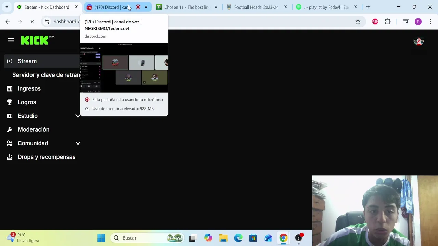Click the Drops y recompensas icon

click(10, 157)
